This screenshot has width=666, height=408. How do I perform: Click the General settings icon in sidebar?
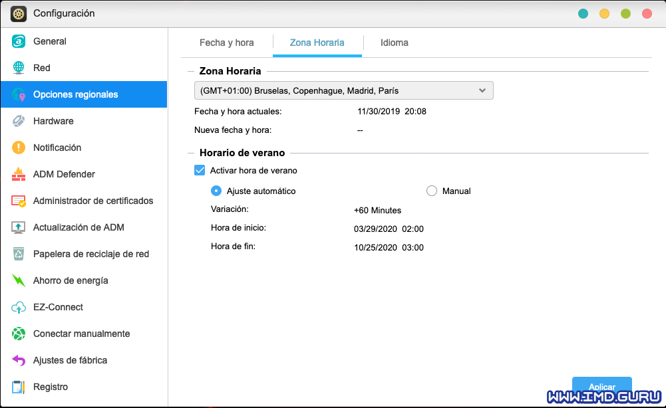click(19, 41)
